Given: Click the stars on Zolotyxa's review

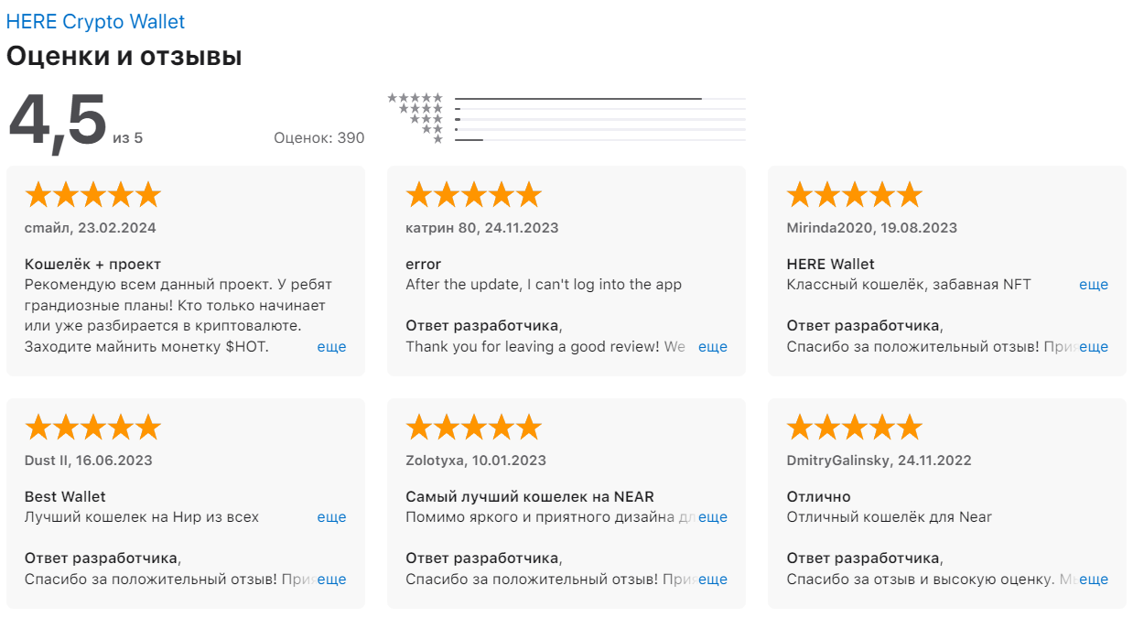Looking at the screenshot, I should pyautogui.click(x=473, y=428).
